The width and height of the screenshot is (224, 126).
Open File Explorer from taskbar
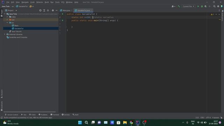point(125,122)
